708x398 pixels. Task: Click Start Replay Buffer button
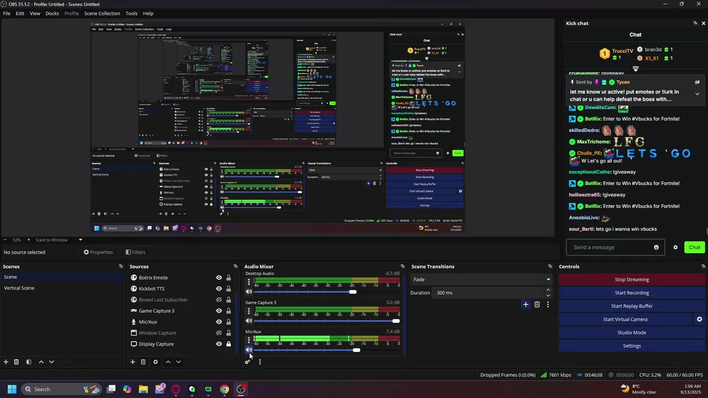632,306
